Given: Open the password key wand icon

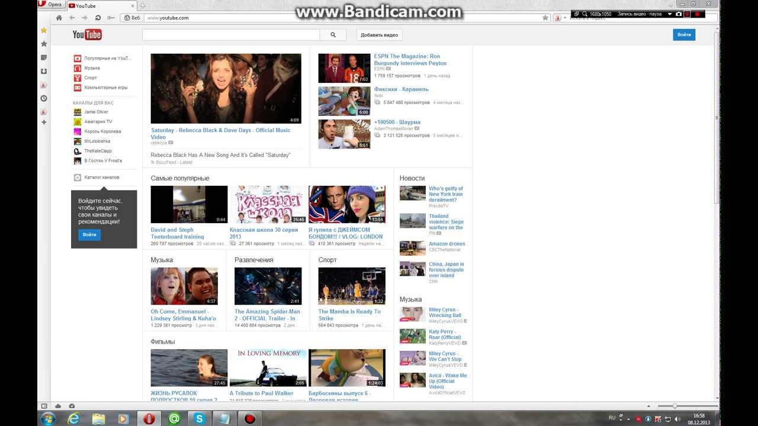Looking at the screenshot, I should tap(111, 18).
